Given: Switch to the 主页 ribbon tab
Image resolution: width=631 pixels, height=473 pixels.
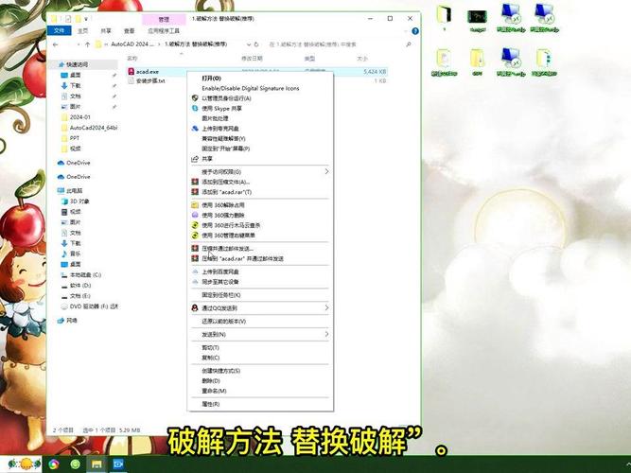Looking at the screenshot, I should click(x=82, y=30).
